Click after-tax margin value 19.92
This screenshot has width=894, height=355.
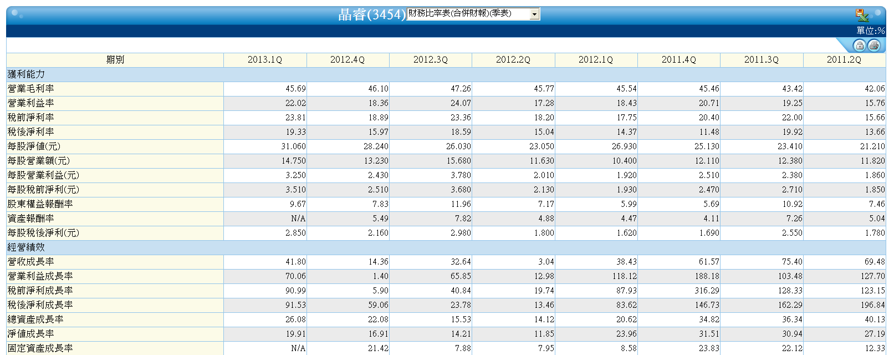(792, 132)
